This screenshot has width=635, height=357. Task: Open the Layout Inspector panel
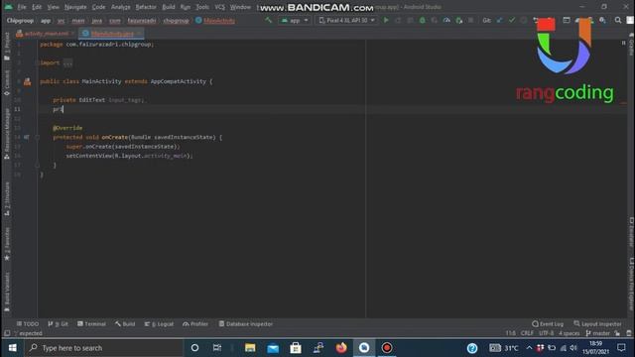pyautogui.click(x=597, y=324)
